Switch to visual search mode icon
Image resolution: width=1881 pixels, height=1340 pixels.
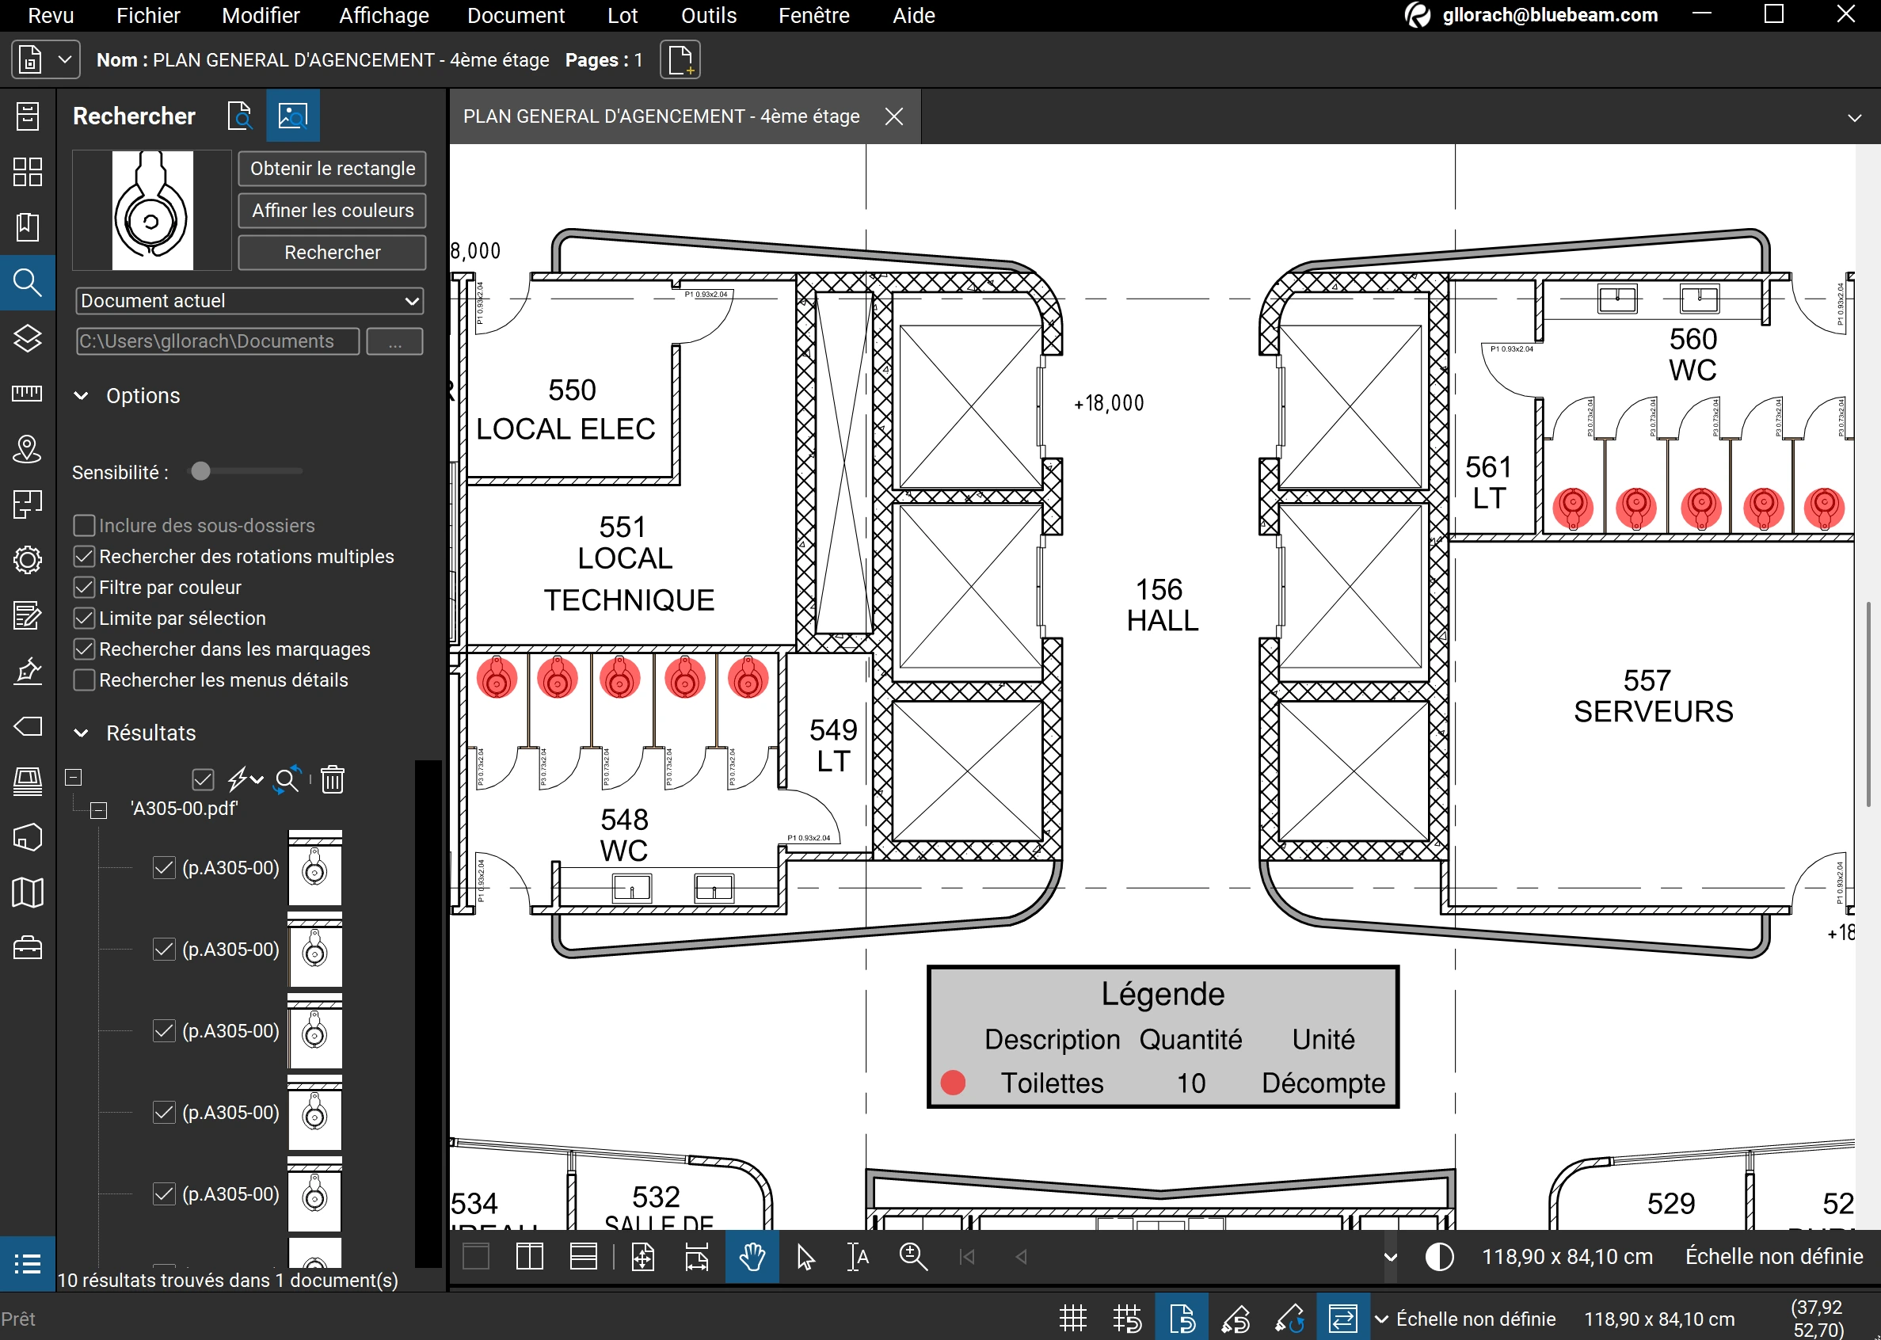pyautogui.click(x=293, y=116)
